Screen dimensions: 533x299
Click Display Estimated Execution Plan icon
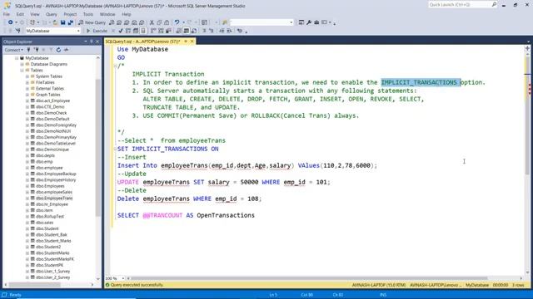[x=128, y=31]
